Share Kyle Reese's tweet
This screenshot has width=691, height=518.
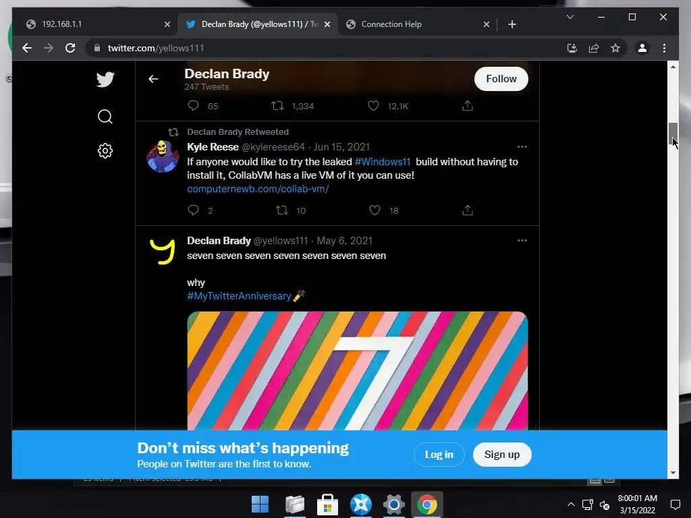tap(468, 210)
